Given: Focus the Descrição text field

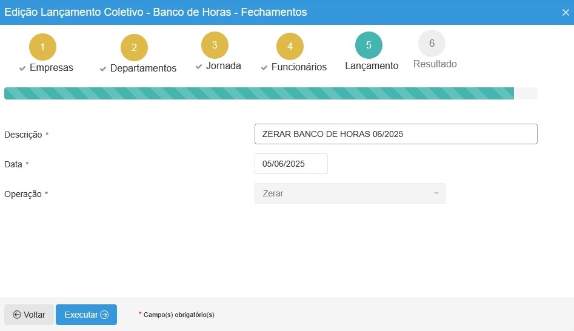Looking at the screenshot, I should click(x=395, y=134).
